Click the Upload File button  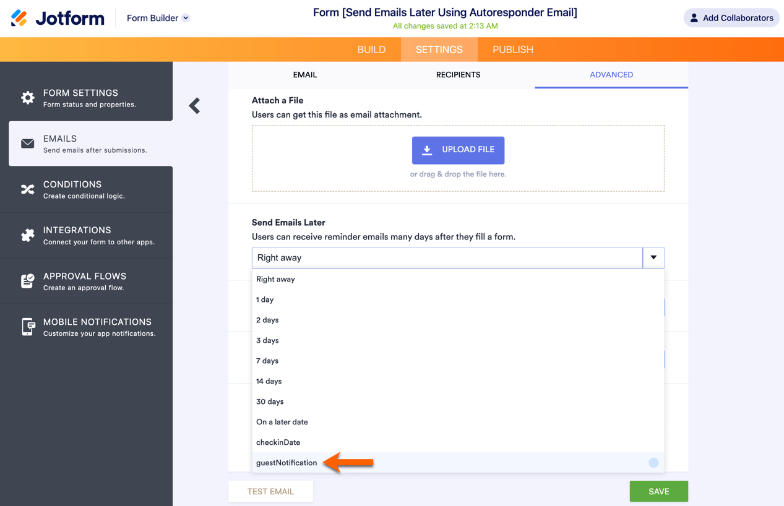[x=458, y=150]
